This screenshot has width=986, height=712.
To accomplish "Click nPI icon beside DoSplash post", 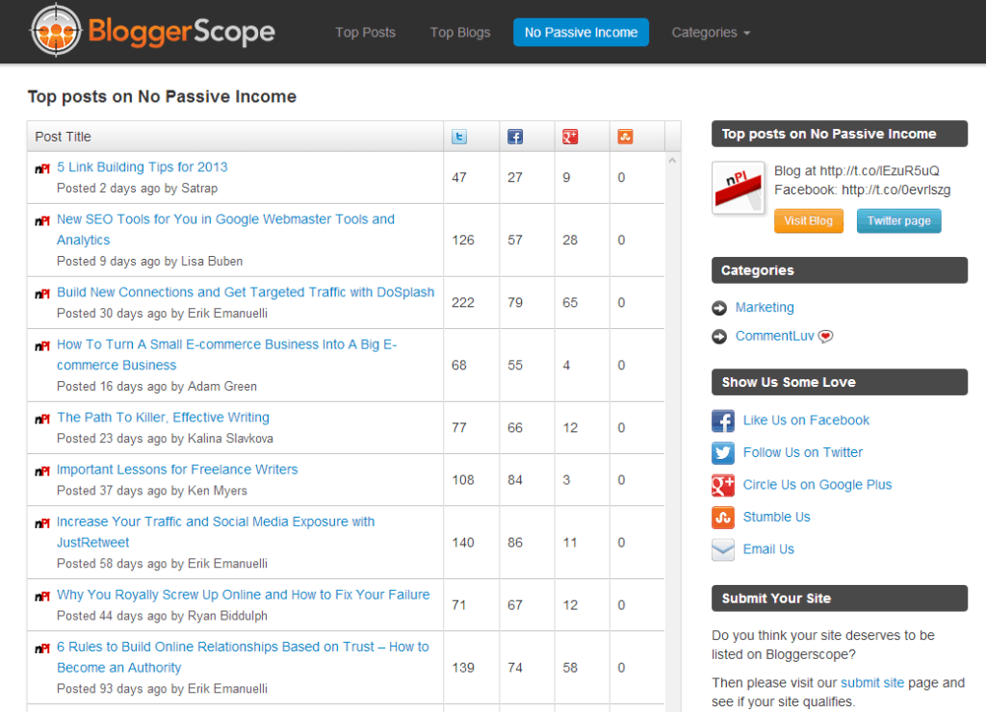I will pos(42,293).
